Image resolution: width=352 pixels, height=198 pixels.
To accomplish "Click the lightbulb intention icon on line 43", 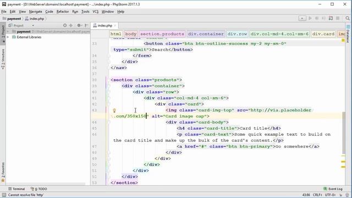I will point(114,111).
